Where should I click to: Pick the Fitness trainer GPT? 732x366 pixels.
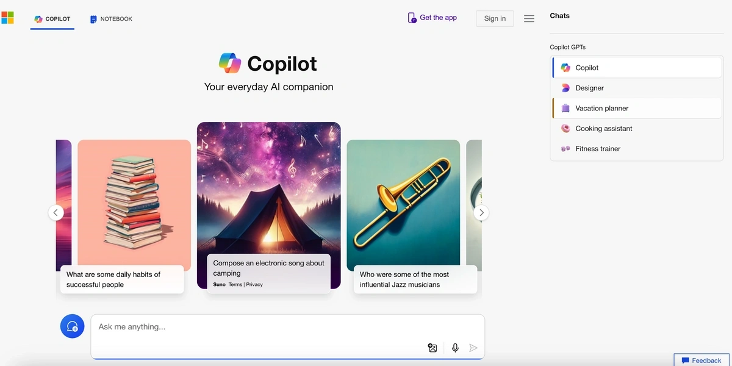point(637,148)
